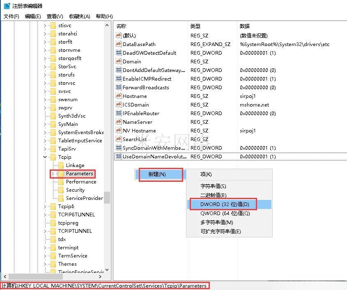The image size is (347, 290).
Task: Choose DWORD (32 位)值(D) from submenu
Action: pos(229,204)
